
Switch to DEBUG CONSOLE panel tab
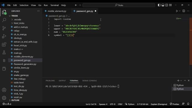pyautogui.click(x=89, y=81)
